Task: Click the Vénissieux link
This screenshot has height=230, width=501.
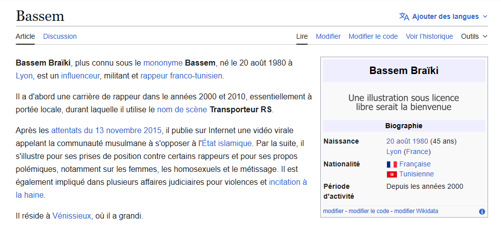Action: (72, 216)
